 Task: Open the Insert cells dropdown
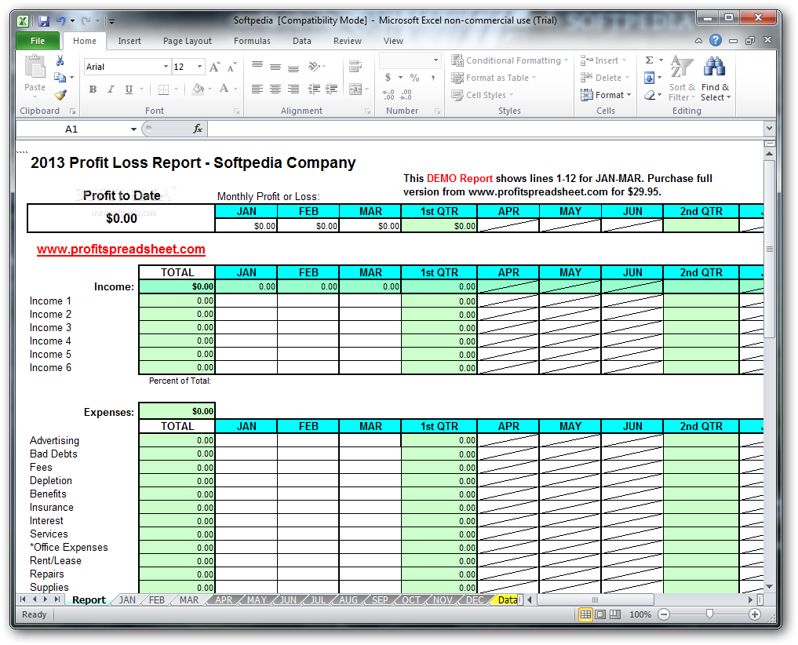point(603,60)
